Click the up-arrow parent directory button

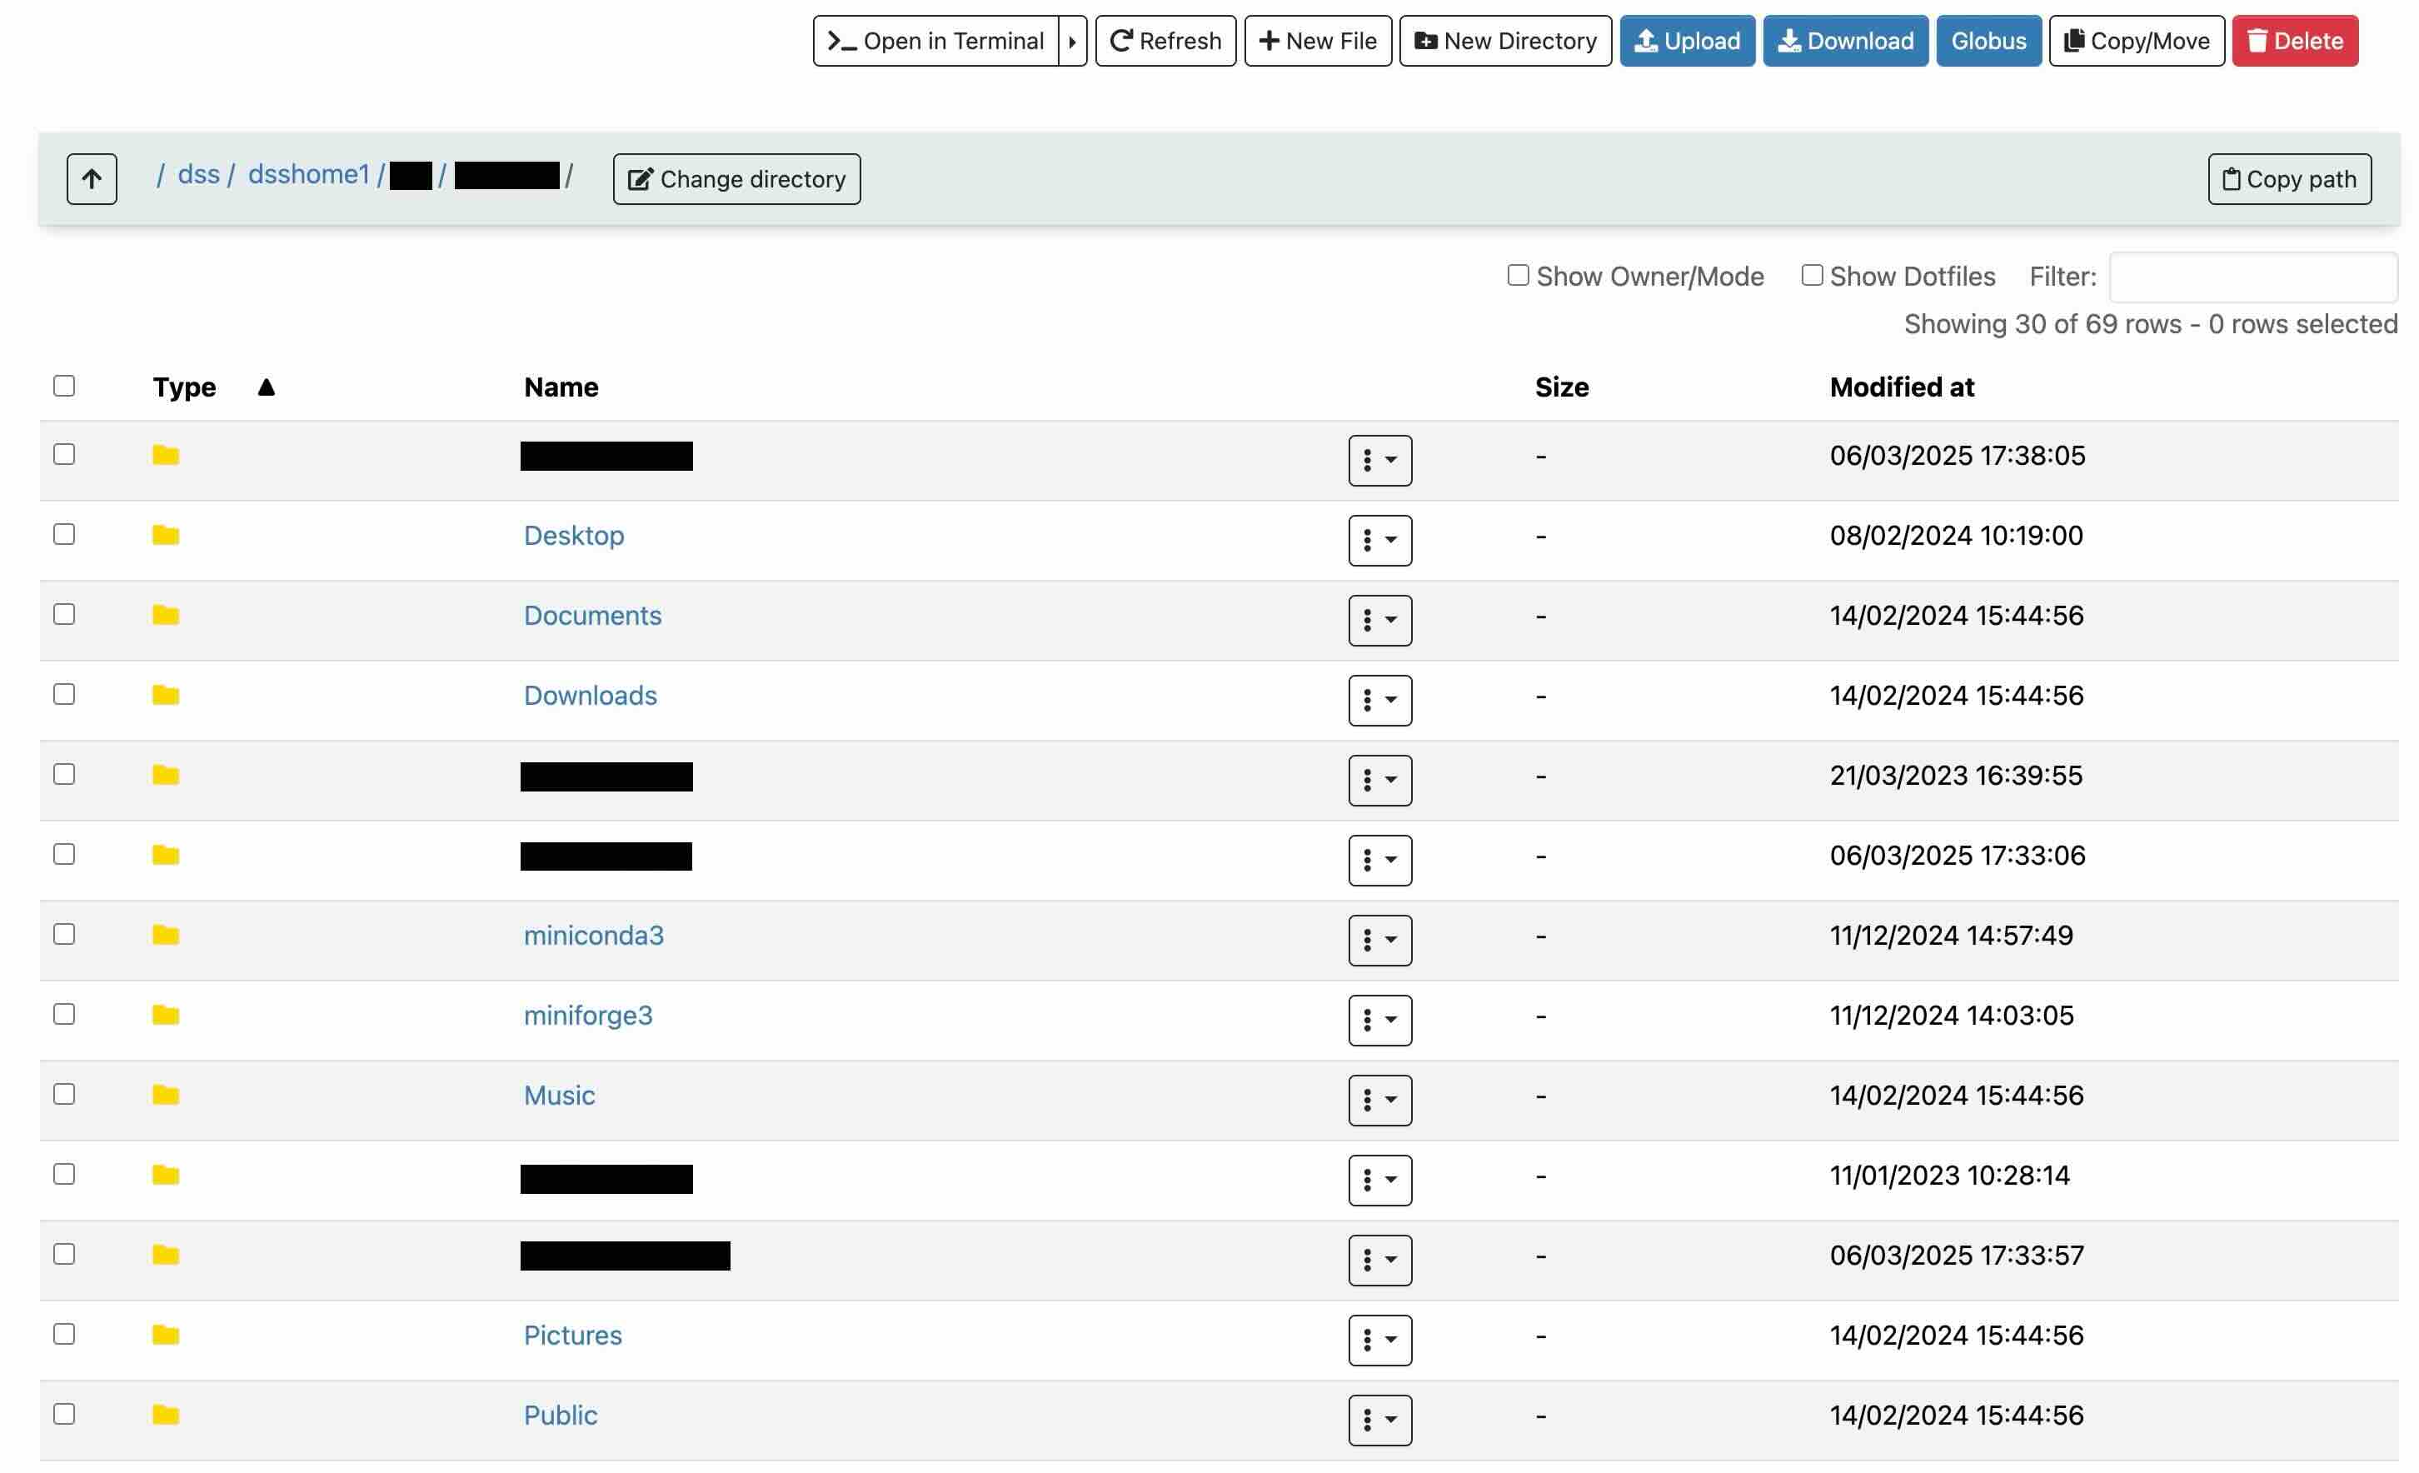pos(92,179)
